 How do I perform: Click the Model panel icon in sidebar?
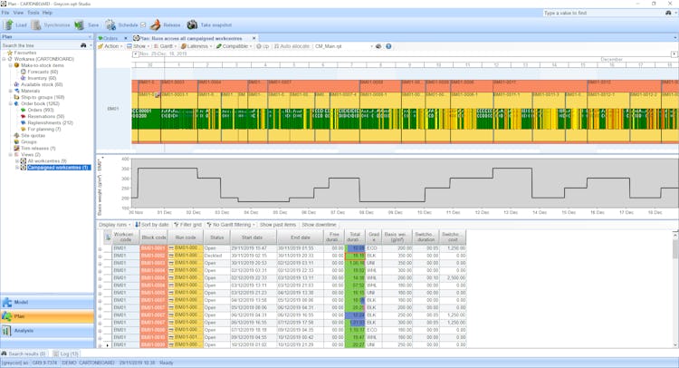point(7,302)
